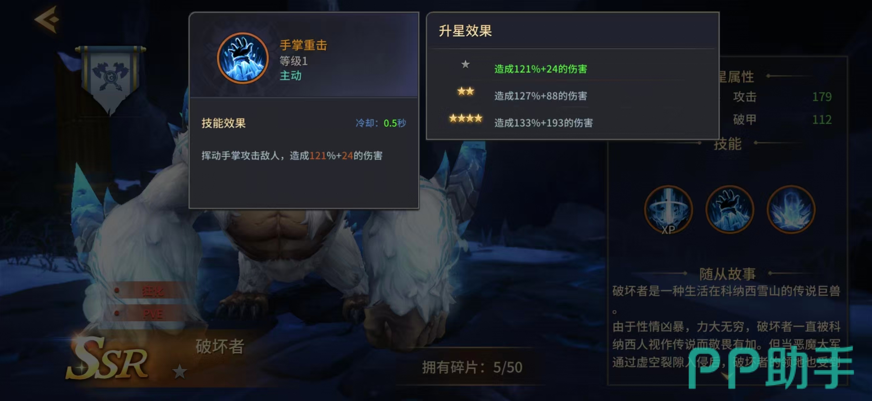Viewport: 872px width, 401px height.
Task: Click the large 手掌重击 skill icon in popup
Action: (x=243, y=58)
